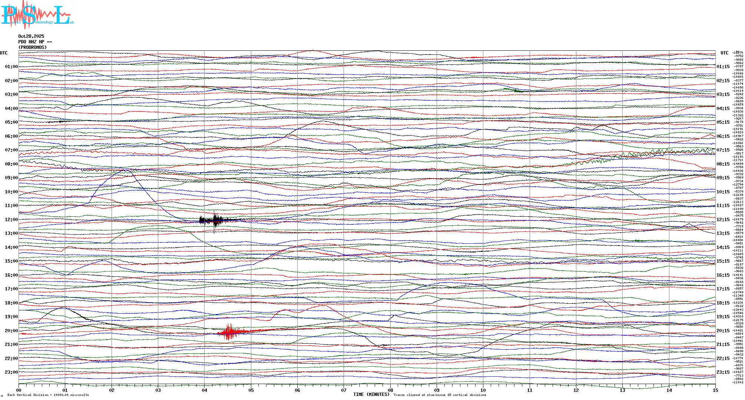Click the 12:00 hour label on left
Image resolution: width=745 pixels, height=400 pixels.
pos(11,220)
